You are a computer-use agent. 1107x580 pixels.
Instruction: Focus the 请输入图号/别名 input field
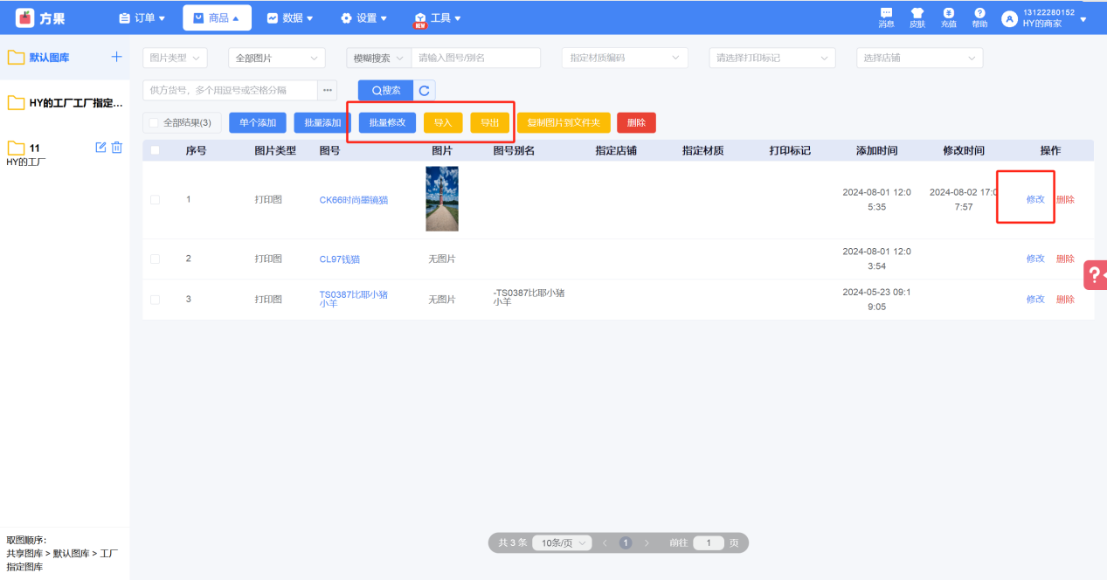click(x=476, y=58)
